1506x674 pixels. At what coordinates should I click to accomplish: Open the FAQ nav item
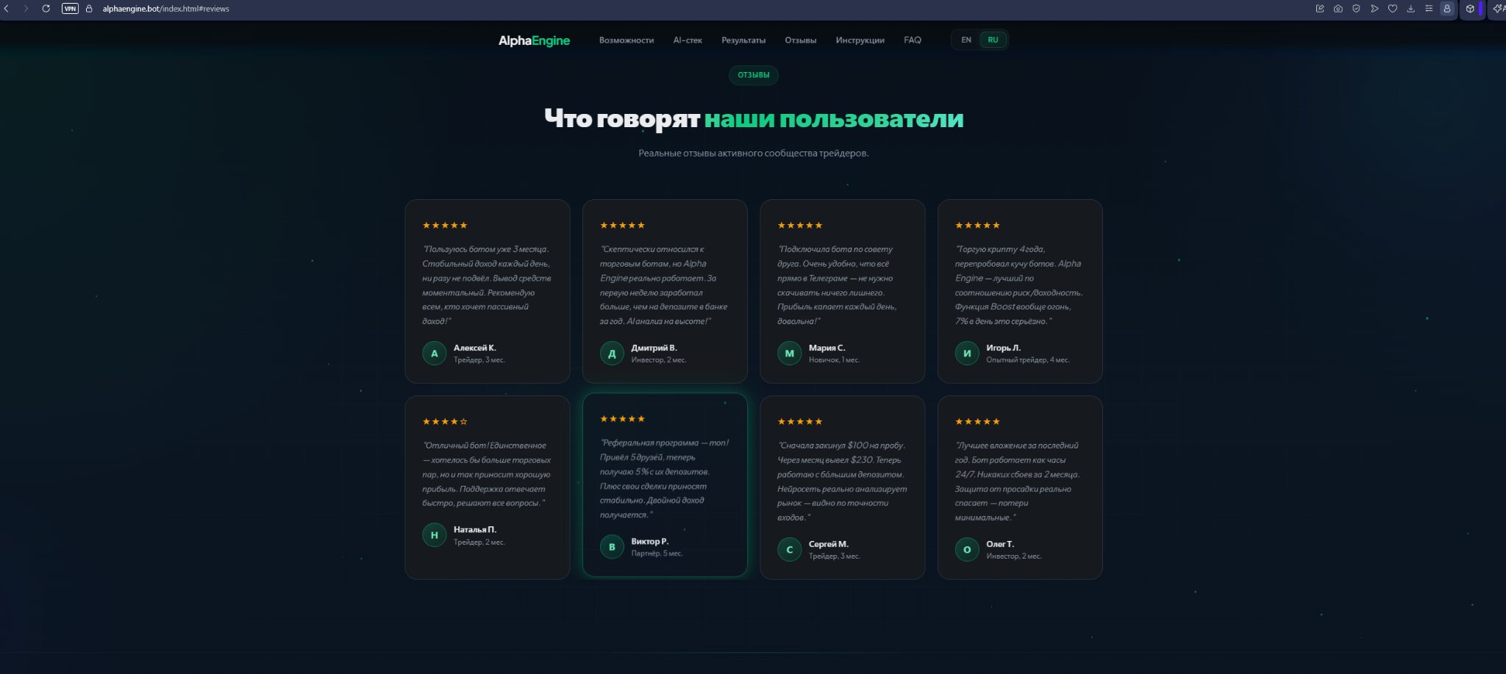pyautogui.click(x=913, y=40)
